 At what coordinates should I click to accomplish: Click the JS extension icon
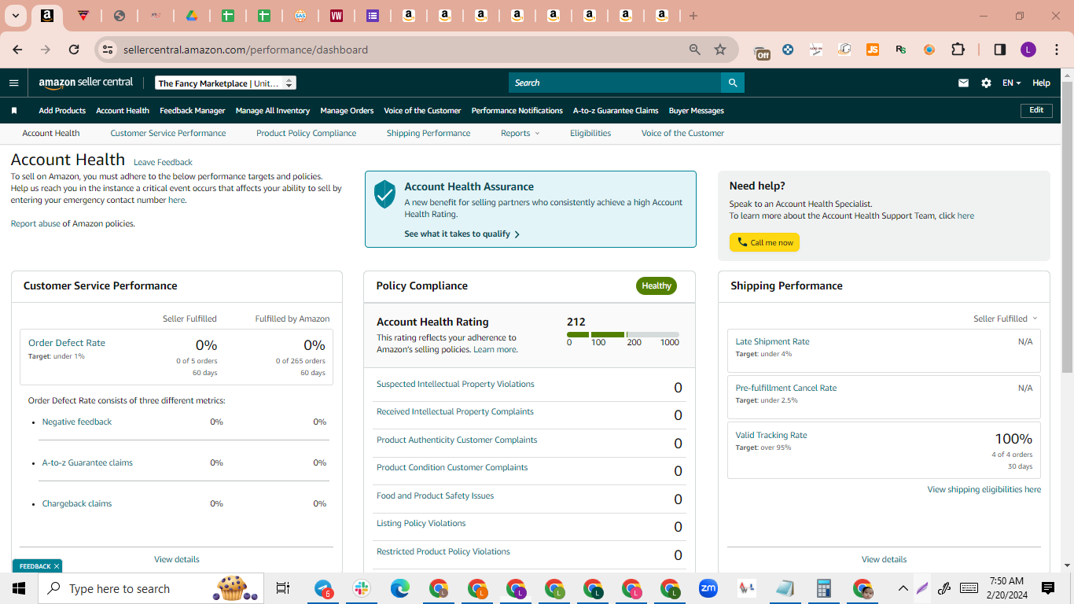click(x=873, y=50)
